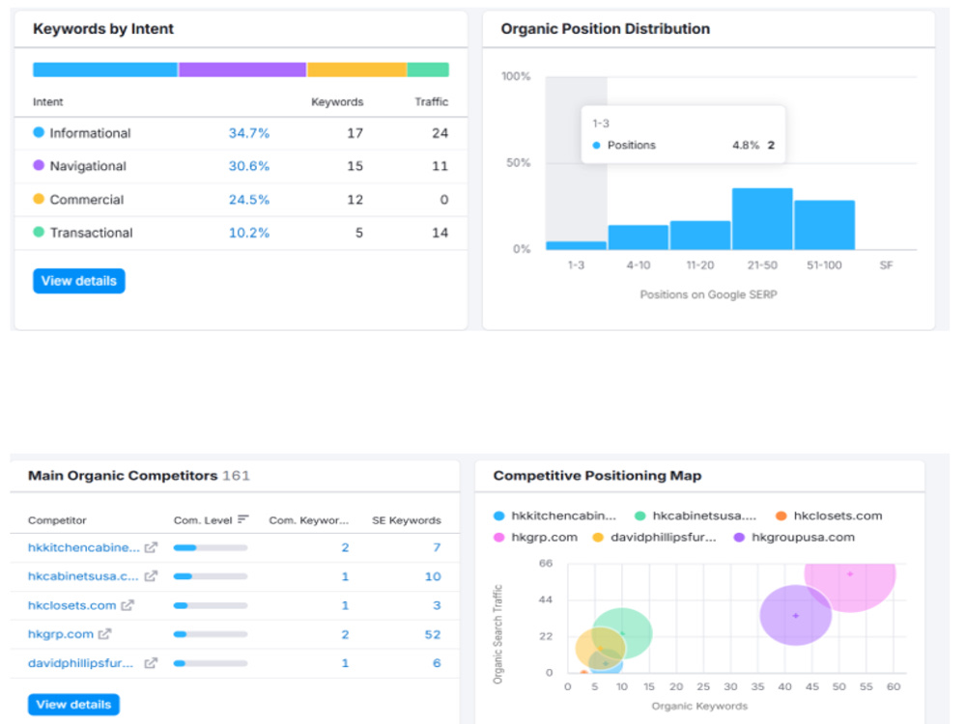
Task: Open hkcabinetsusa.c competitor link
Action: coord(83,576)
